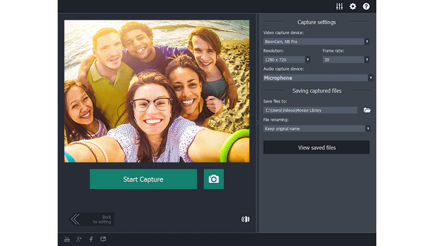This screenshot has width=434, height=246.
Task: Collapse the settings panel side arrow
Action: pyautogui.click(x=258, y=122)
